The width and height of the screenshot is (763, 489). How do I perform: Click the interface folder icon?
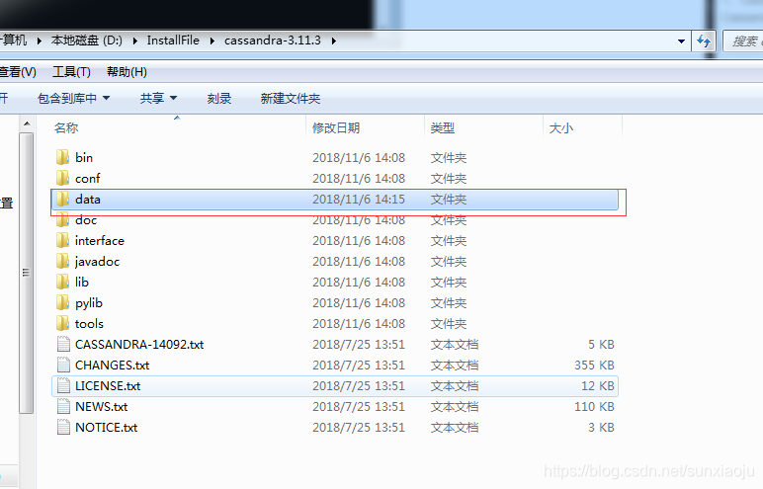click(63, 240)
